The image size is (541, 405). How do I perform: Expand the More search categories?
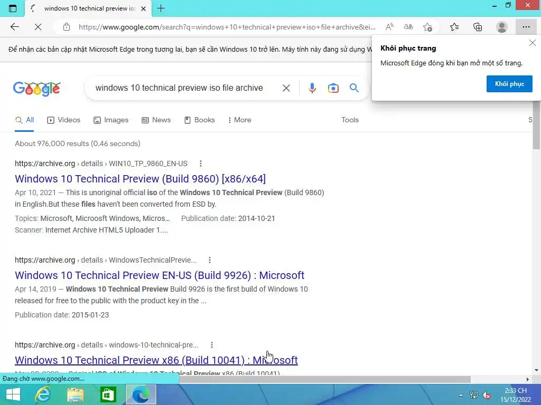tap(239, 120)
